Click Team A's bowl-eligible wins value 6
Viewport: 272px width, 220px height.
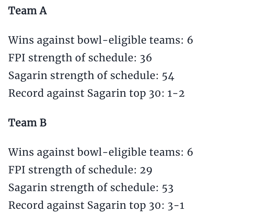pos(190,40)
